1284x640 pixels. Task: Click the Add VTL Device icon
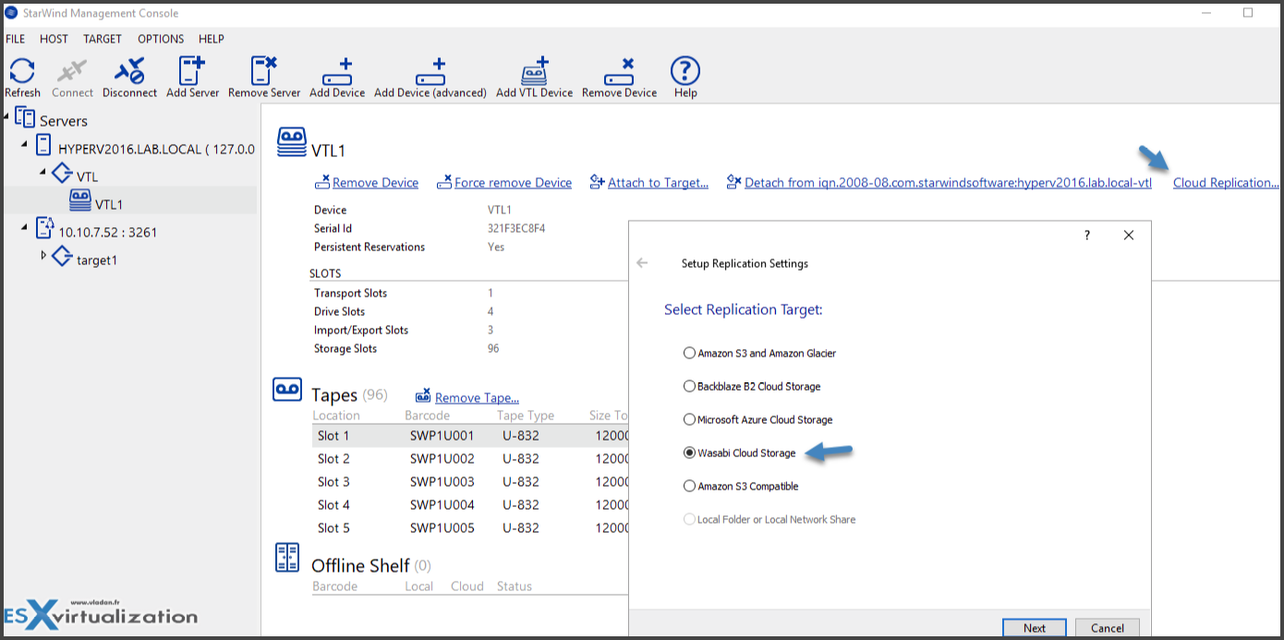point(535,72)
